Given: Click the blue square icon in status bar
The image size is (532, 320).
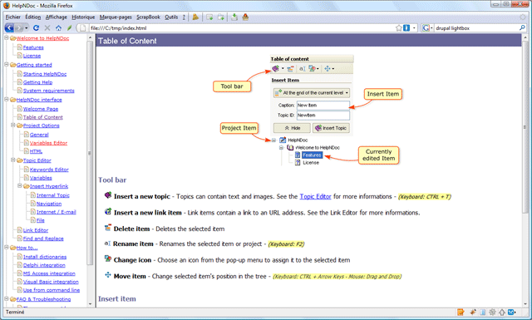Looking at the screenshot, I should coord(512,312).
